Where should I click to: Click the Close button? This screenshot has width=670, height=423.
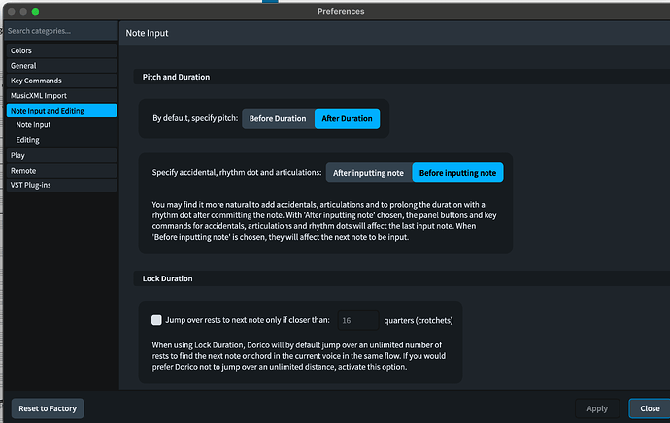point(648,408)
